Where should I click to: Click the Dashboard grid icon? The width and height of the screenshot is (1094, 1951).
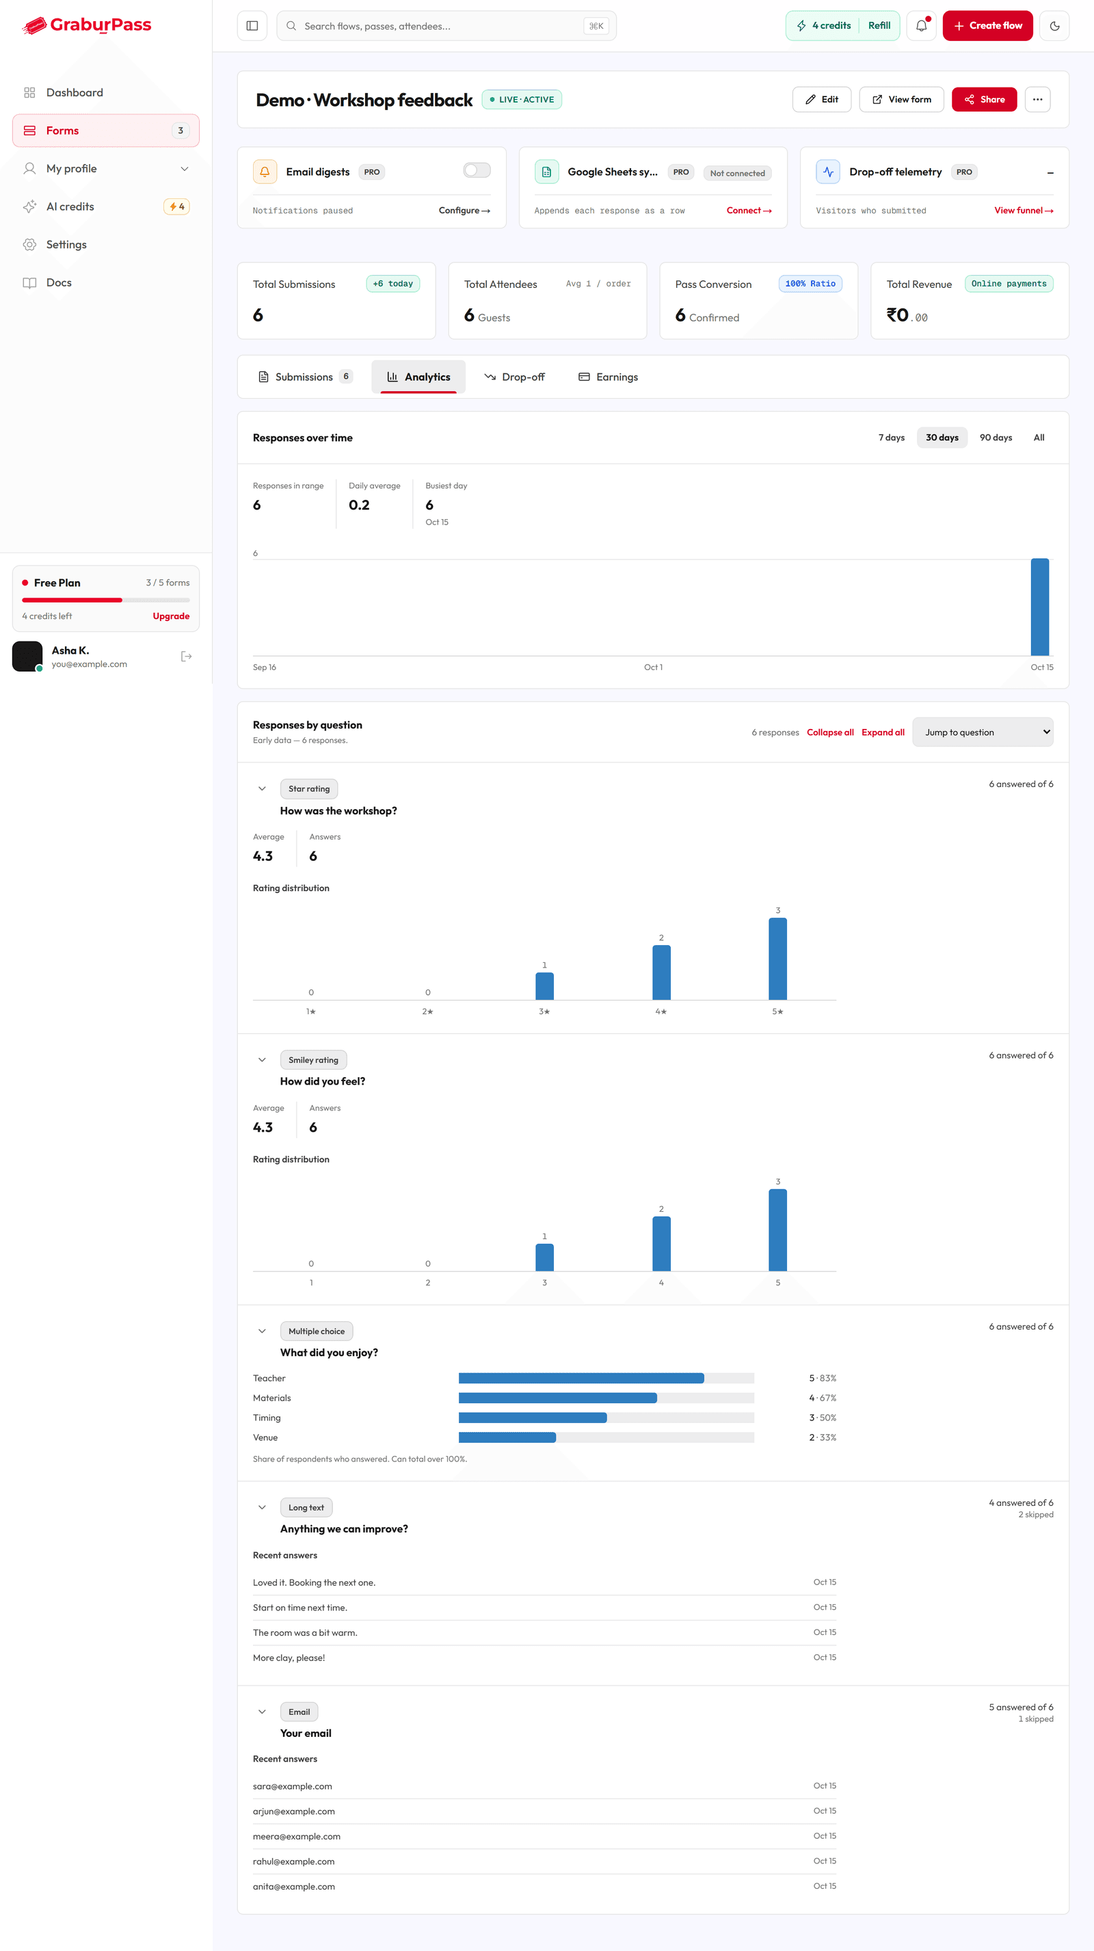click(29, 92)
